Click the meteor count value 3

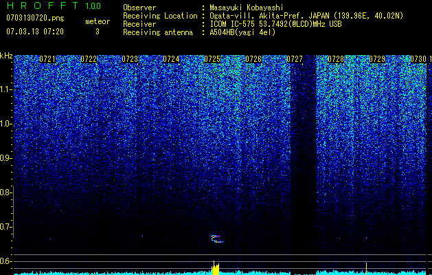point(98,32)
